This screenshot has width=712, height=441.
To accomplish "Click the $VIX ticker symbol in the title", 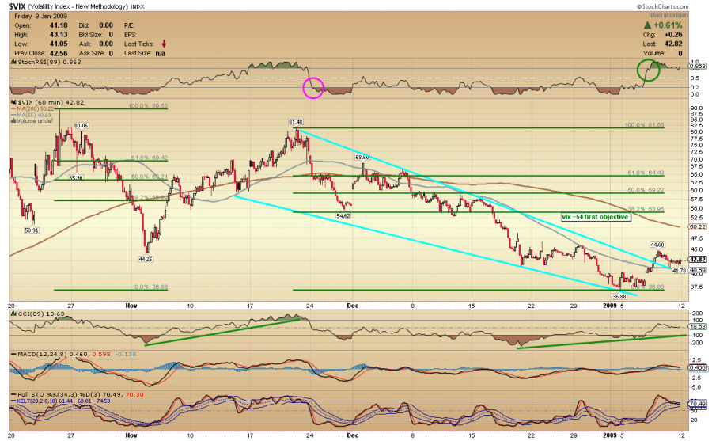I will pyautogui.click(x=17, y=6).
